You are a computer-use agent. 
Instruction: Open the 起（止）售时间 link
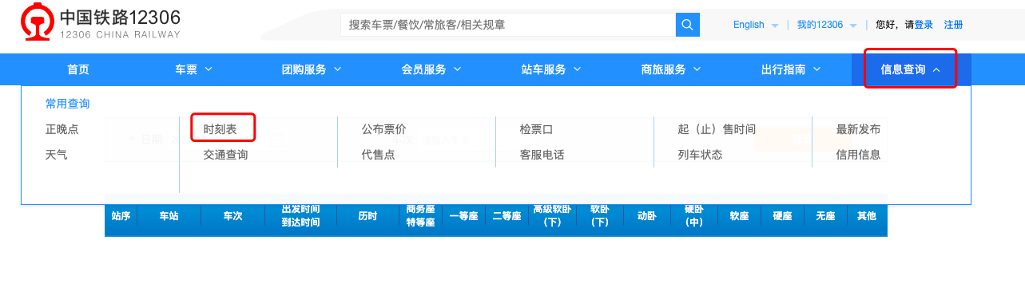coord(717,129)
